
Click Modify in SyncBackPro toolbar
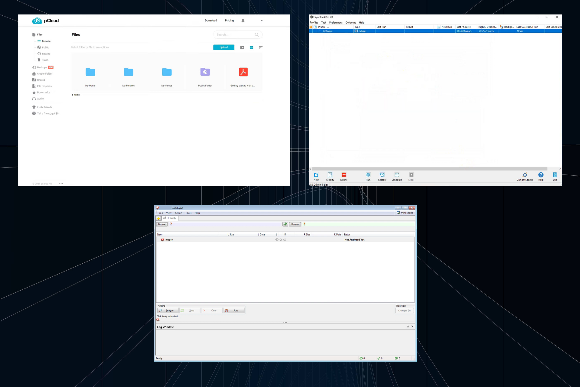(330, 177)
